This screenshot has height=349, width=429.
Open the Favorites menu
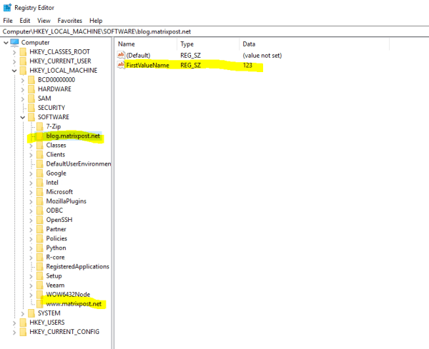pos(70,21)
